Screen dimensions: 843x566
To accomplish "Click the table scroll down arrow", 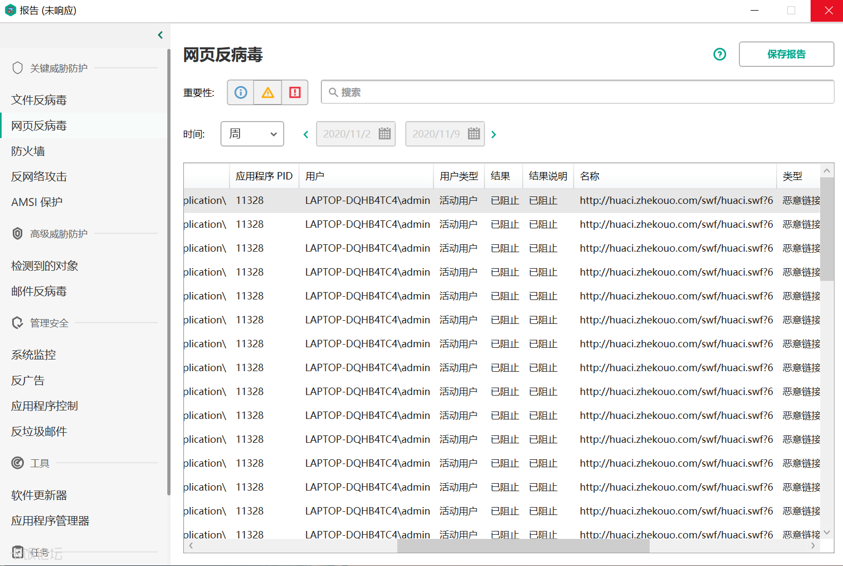I will pos(827,532).
